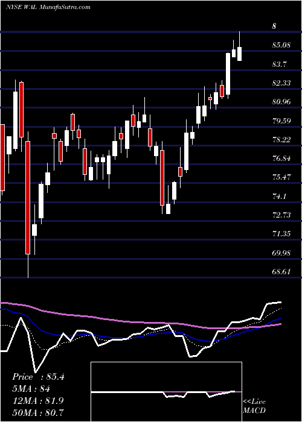Click the 76.84 price axis label
Image resolution: width=302 pixels, height=422 pixels.
tap(281, 158)
